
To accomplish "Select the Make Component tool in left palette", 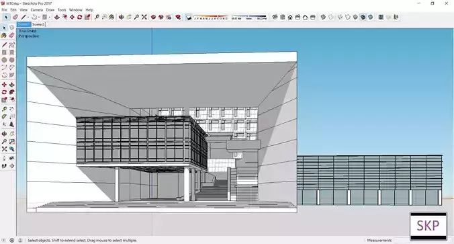I will (x=11, y=28).
